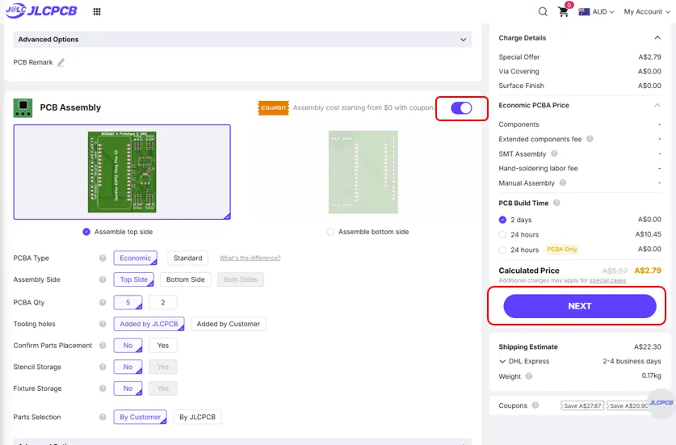Open site search magnifier icon
Image resolution: width=676 pixels, height=445 pixels.
[543, 11]
